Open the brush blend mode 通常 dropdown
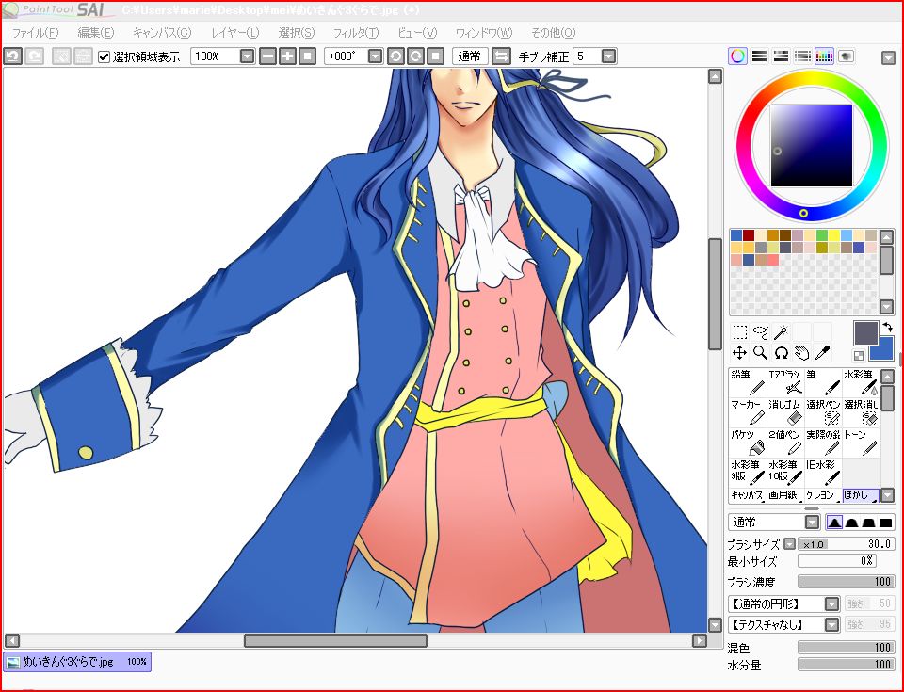This screenshot has height=692, width=904. (x=813, y=523)
